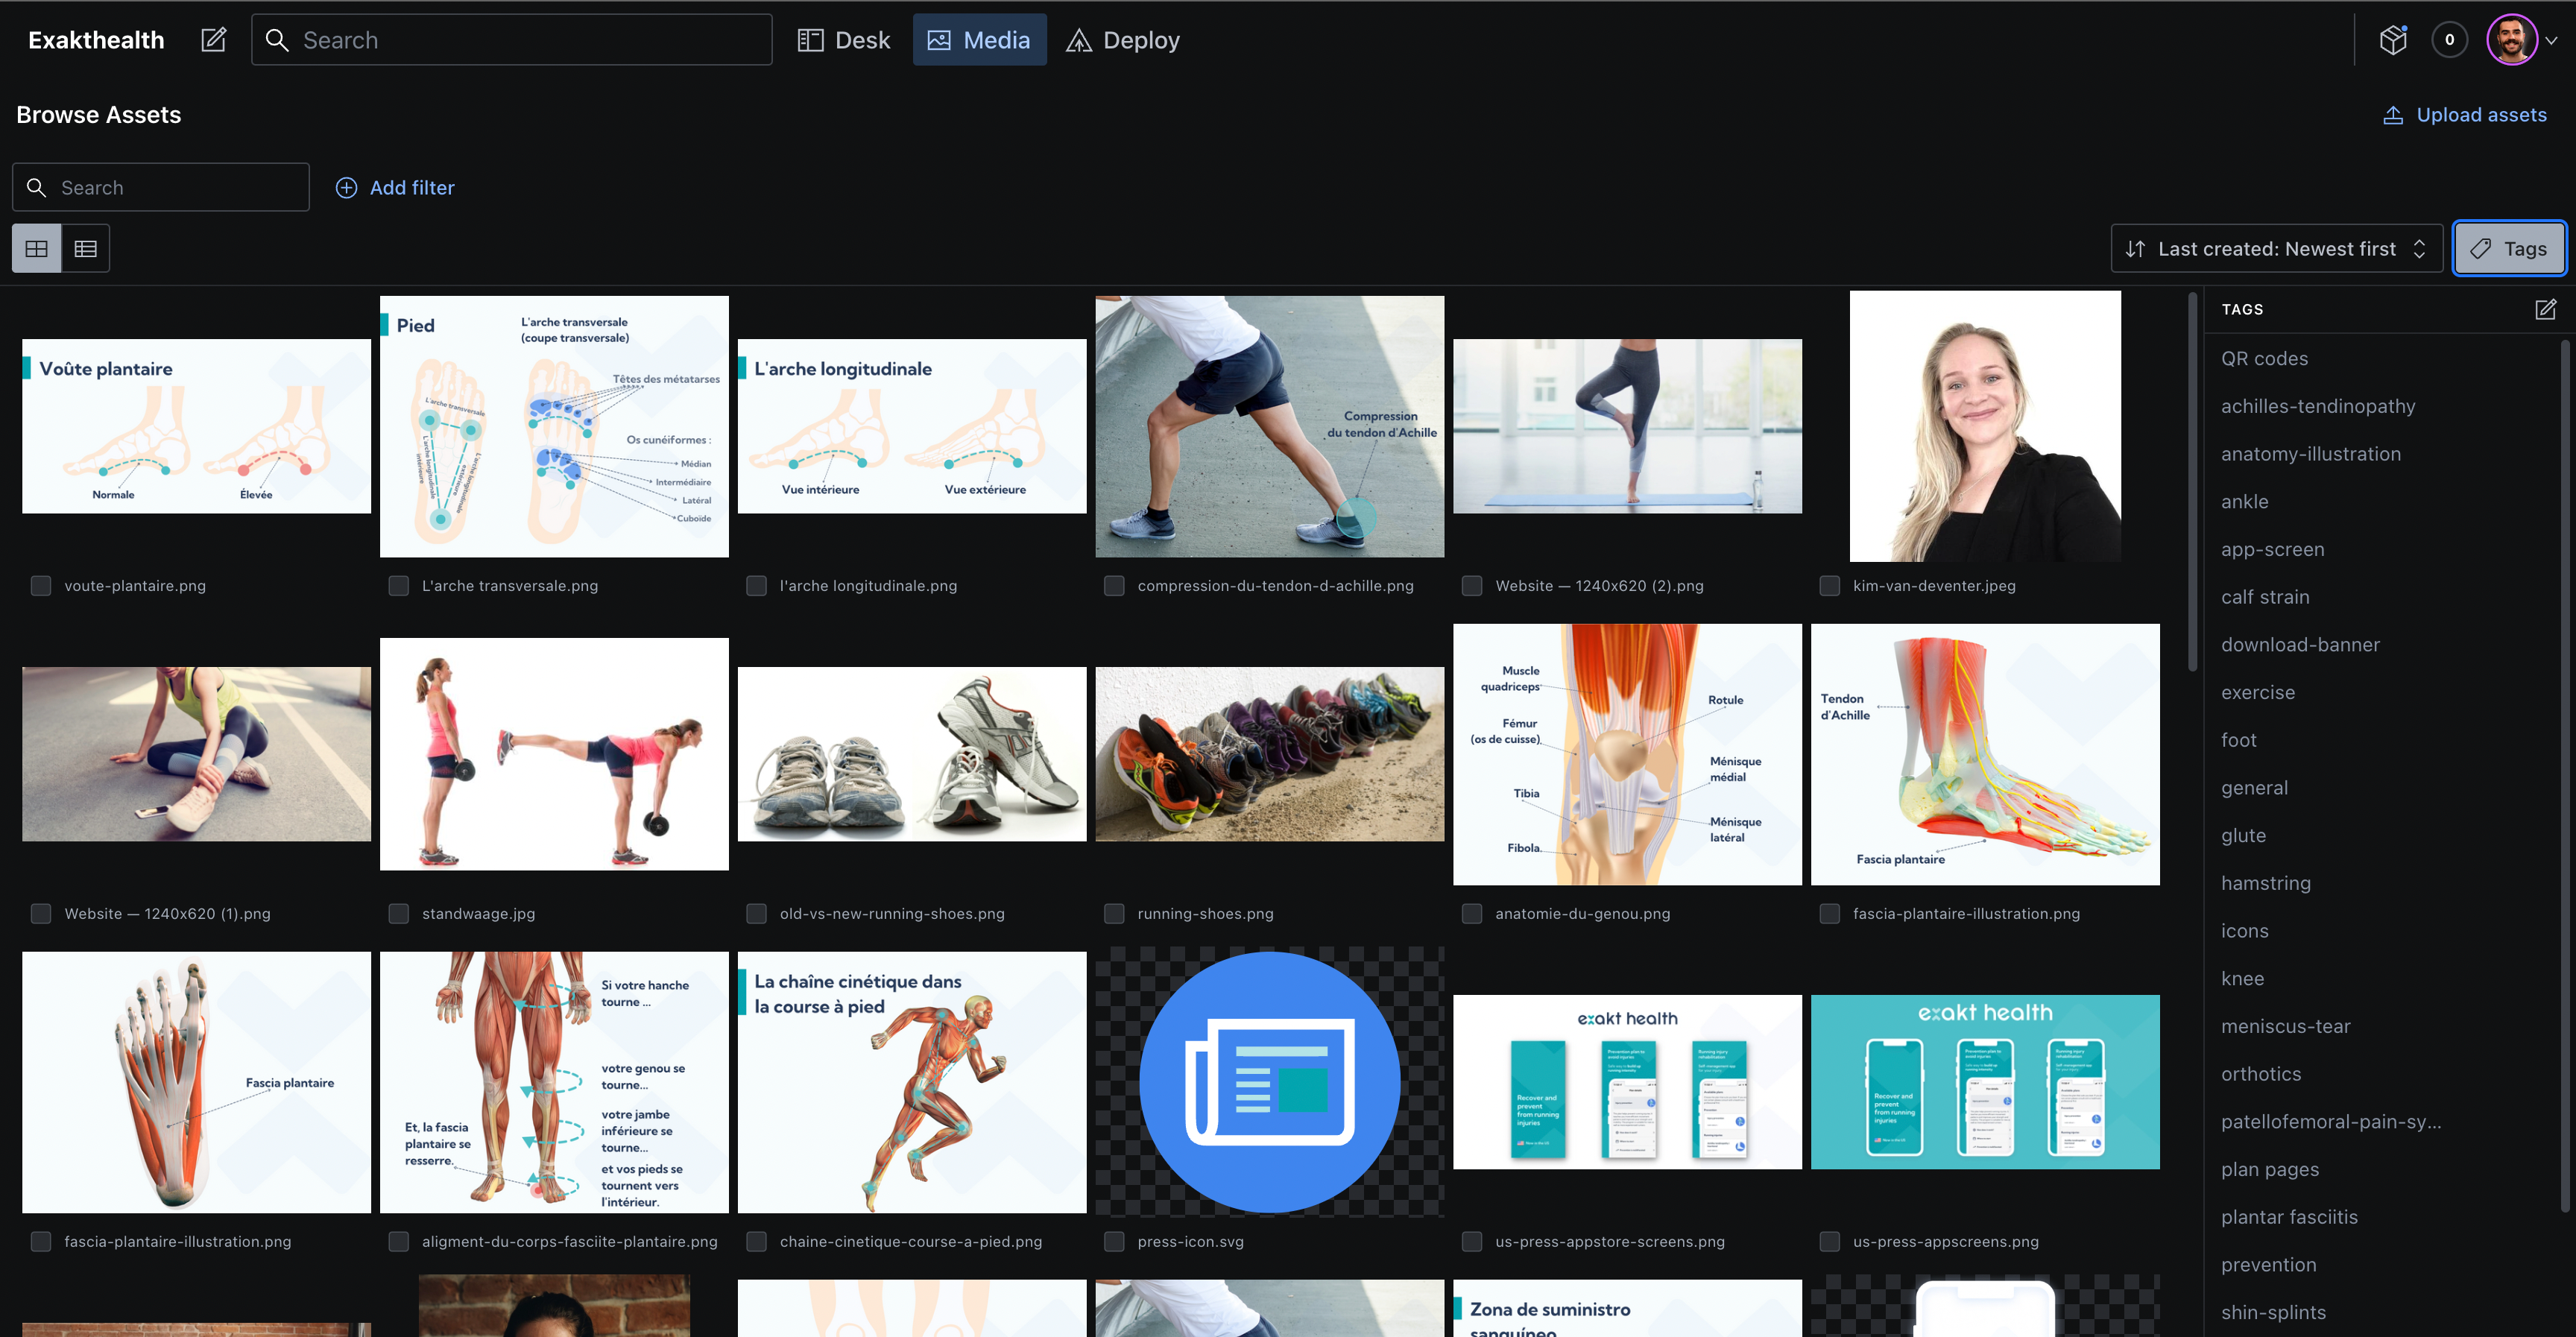Tick the running-shoes.png checkbox
Image resolution: width=2576 pixels, height=1337 pixels.
1114,914
